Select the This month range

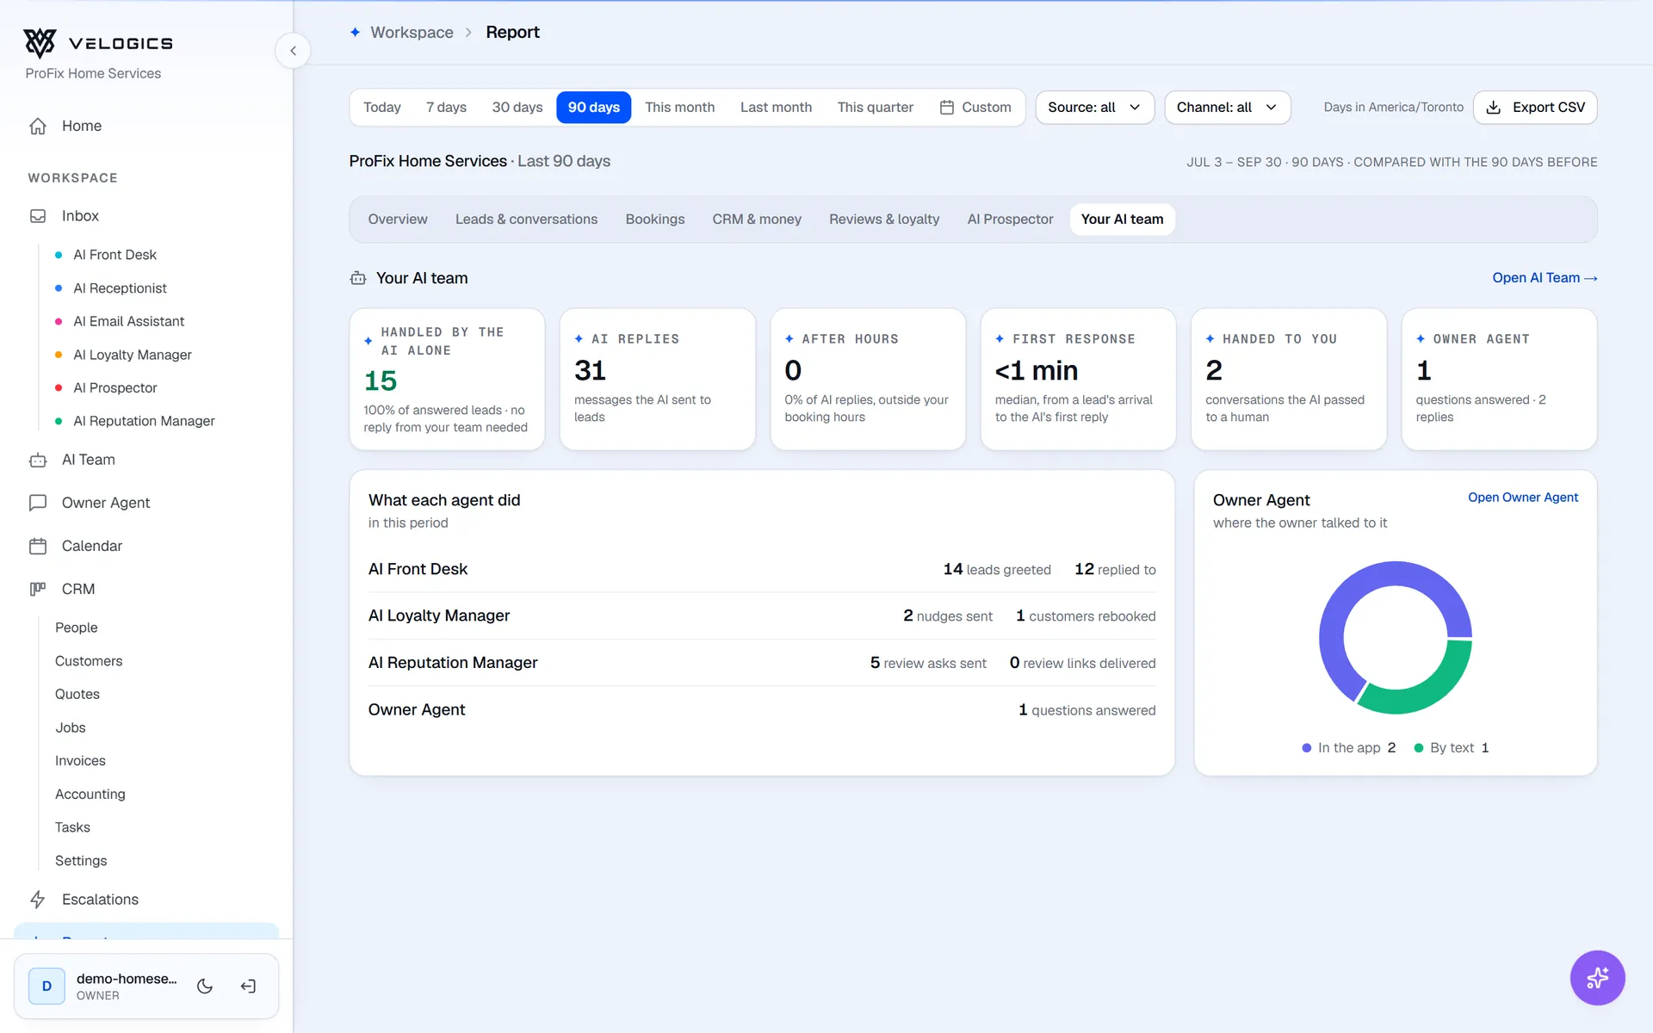pyautogui.click(x=680, y=108)
